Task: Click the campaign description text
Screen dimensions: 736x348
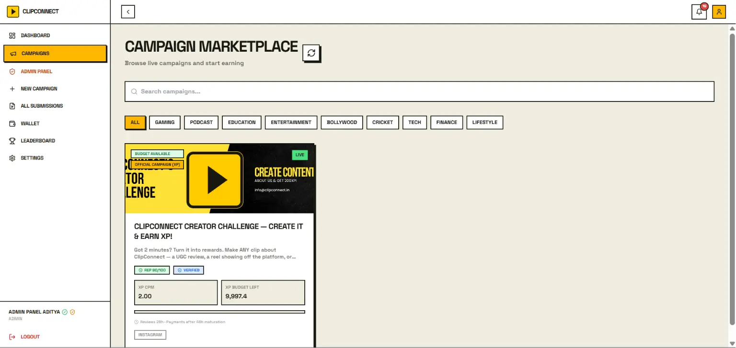Action: tap(215, 253)
